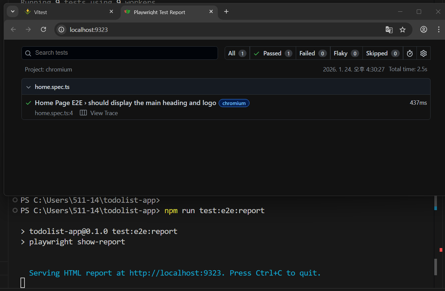Focus the Search tests field

(x=120, y=53)
